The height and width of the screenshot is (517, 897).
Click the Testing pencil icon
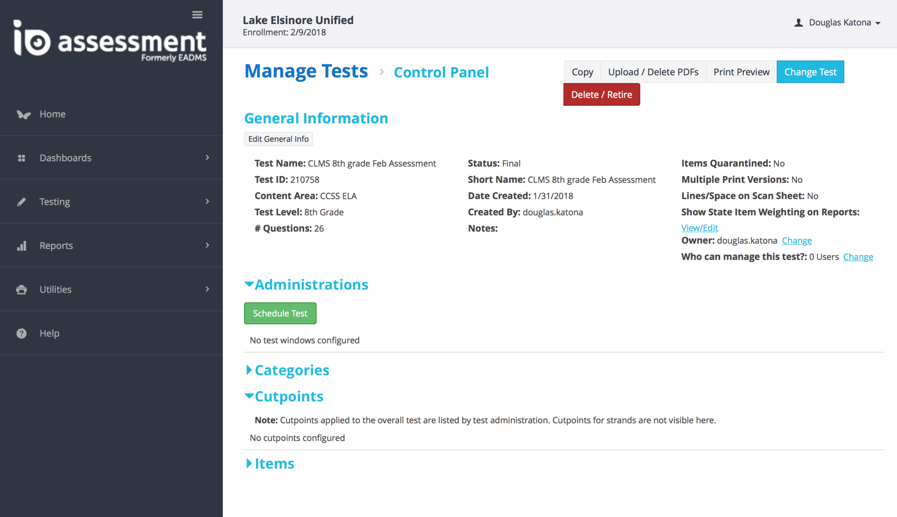(x=21, y=202)
